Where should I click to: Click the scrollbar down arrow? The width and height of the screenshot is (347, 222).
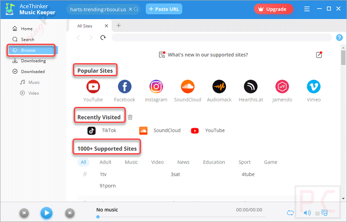[343, 199]
